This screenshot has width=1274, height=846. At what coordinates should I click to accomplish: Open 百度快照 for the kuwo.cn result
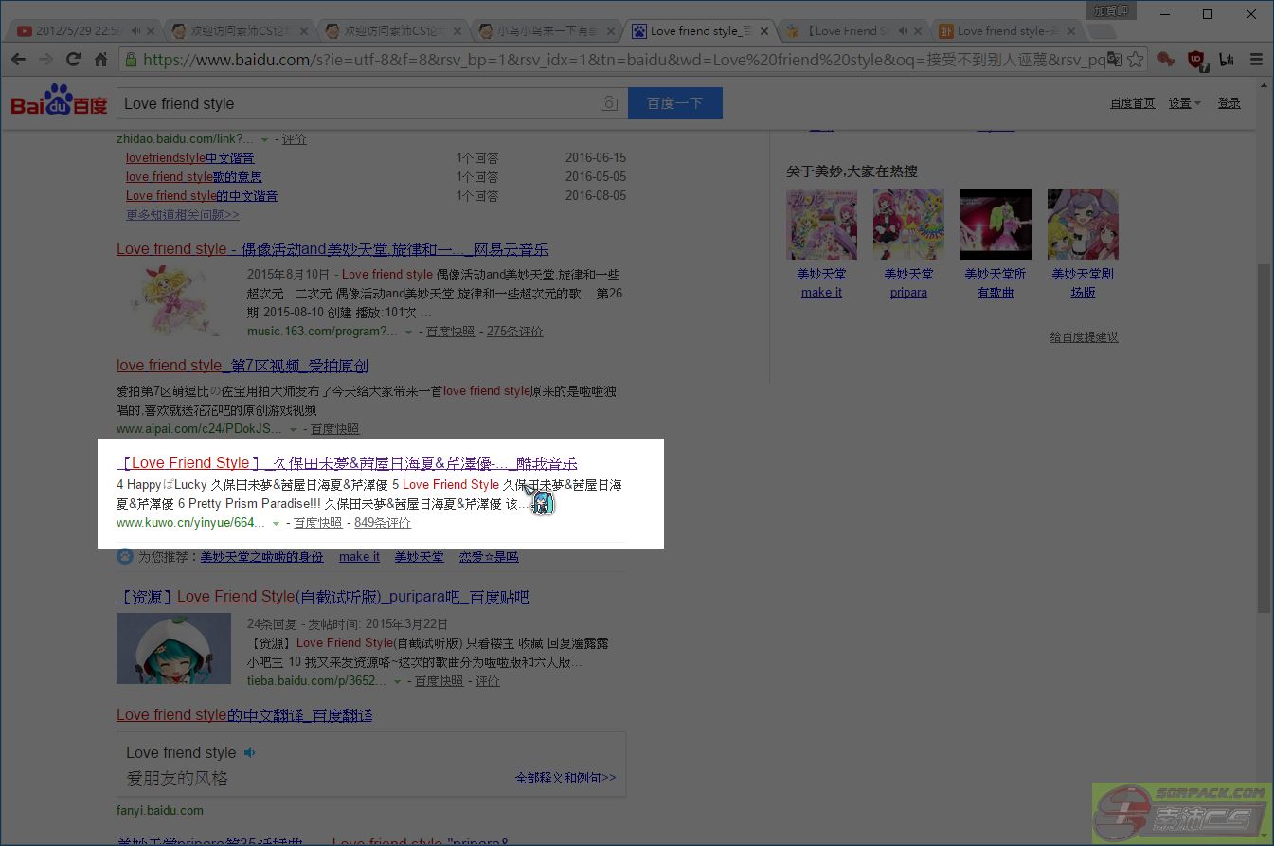point(318,523)
